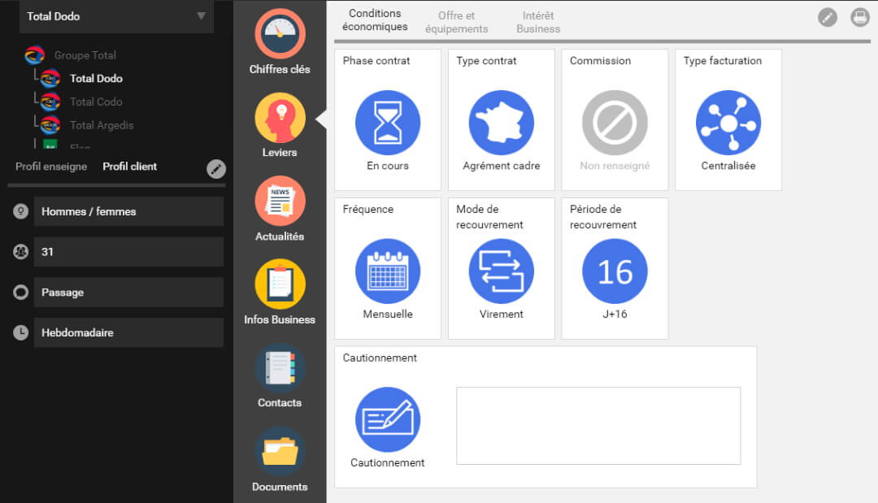The width and height of the screenshot is (878, 503).
Task: Click the speech bubble icon beside Passage
Action: tap(20, 292)
